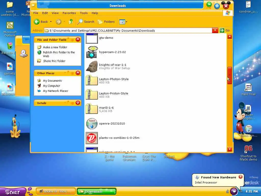Click Share this folder
This screenshot has height=196, width=261.
point(54,61)
